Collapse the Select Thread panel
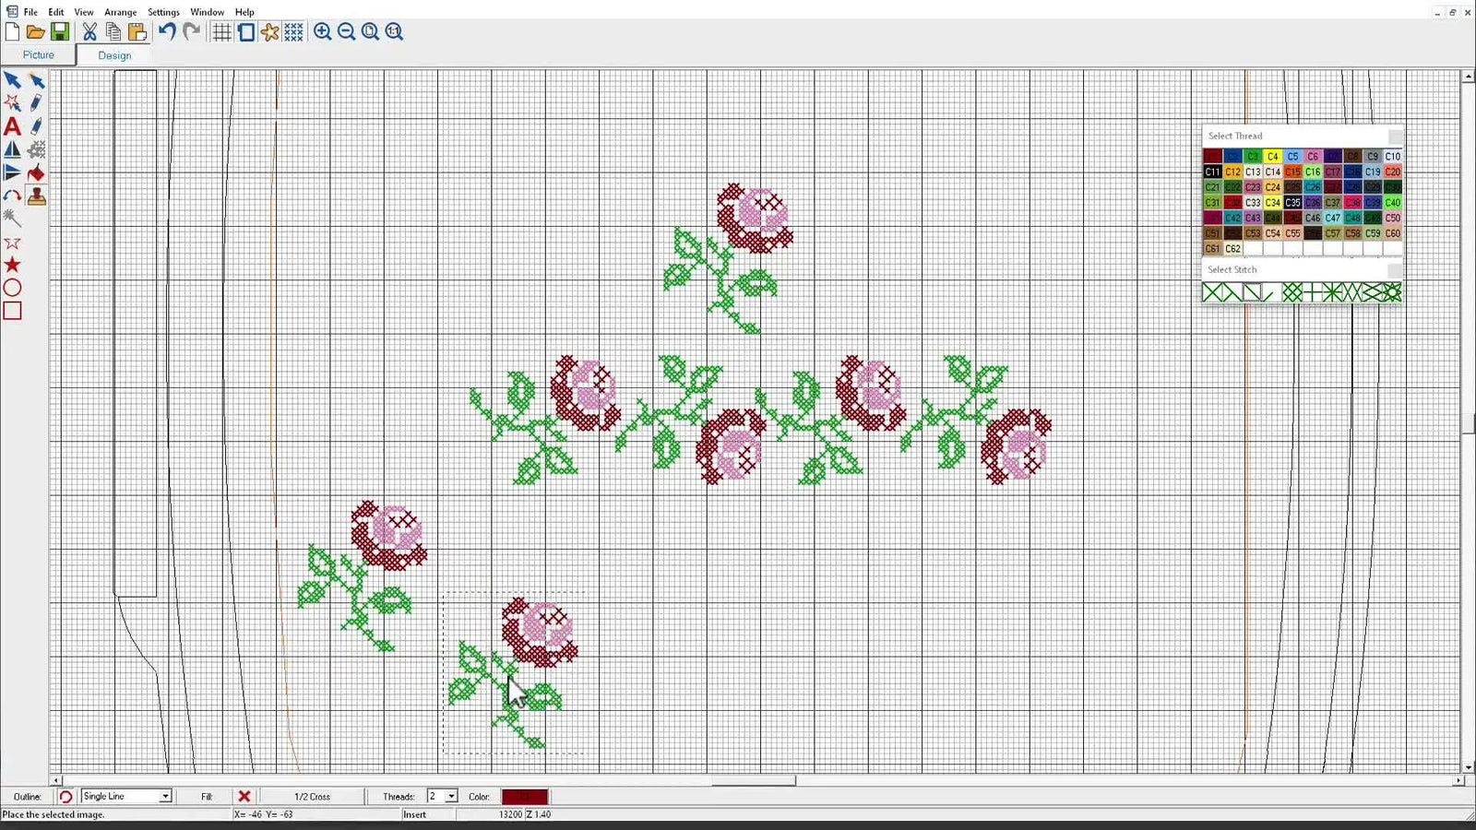 (1394, 136)
